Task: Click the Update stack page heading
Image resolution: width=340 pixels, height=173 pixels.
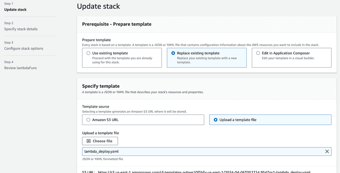Action: (x=98, y=6)
